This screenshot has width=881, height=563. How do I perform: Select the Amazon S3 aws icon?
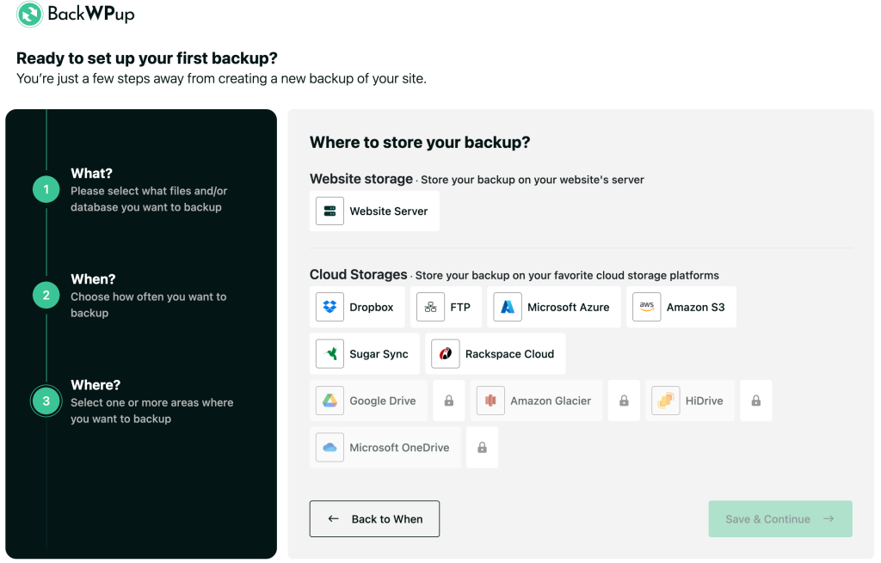[x=647, y=307]
